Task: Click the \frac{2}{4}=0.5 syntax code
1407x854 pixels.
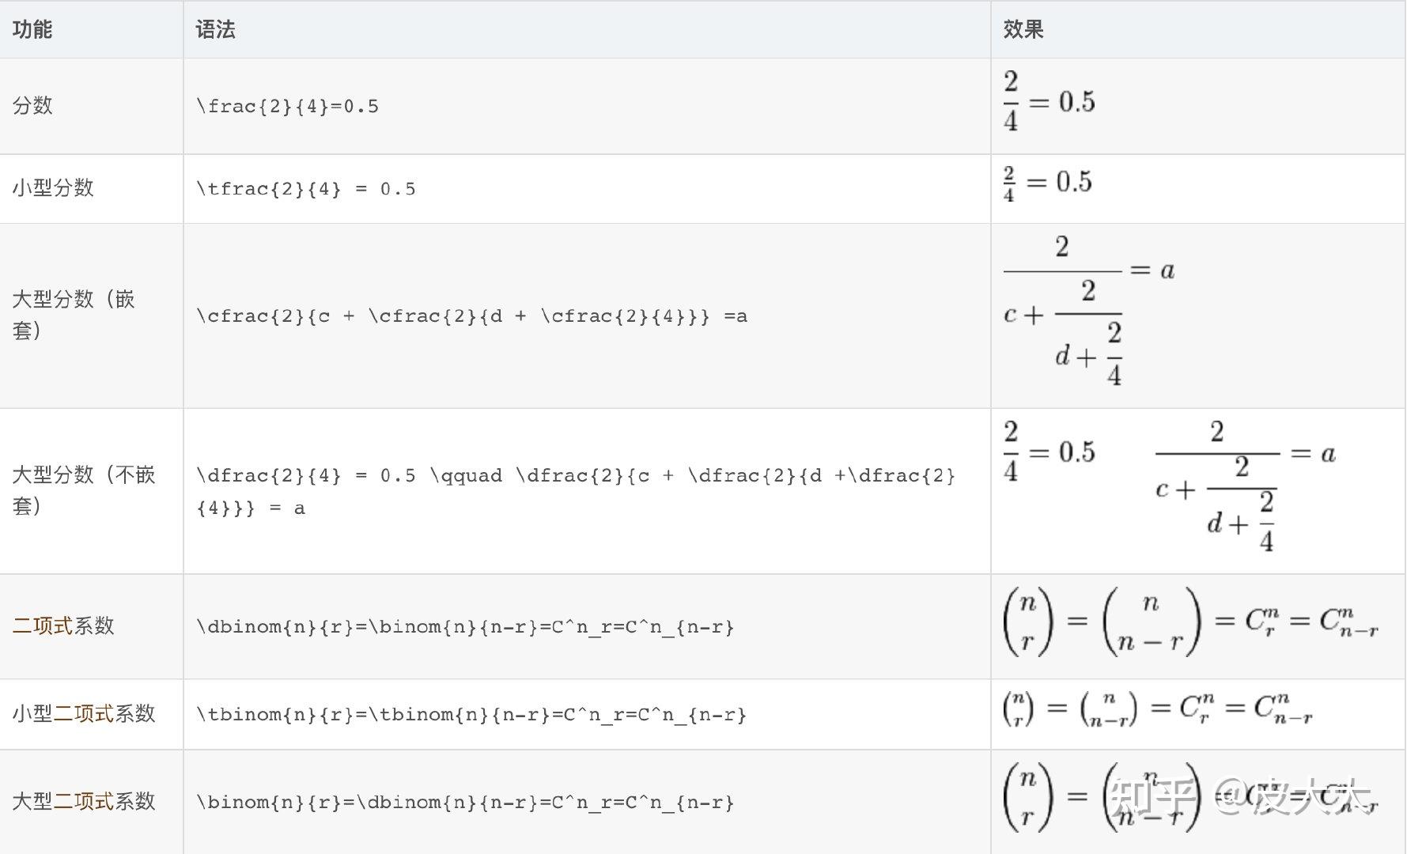Action: [x=288, y=106]
